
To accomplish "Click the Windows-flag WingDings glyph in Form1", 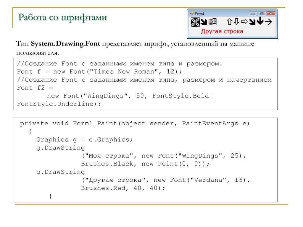I will click(212, 22).
